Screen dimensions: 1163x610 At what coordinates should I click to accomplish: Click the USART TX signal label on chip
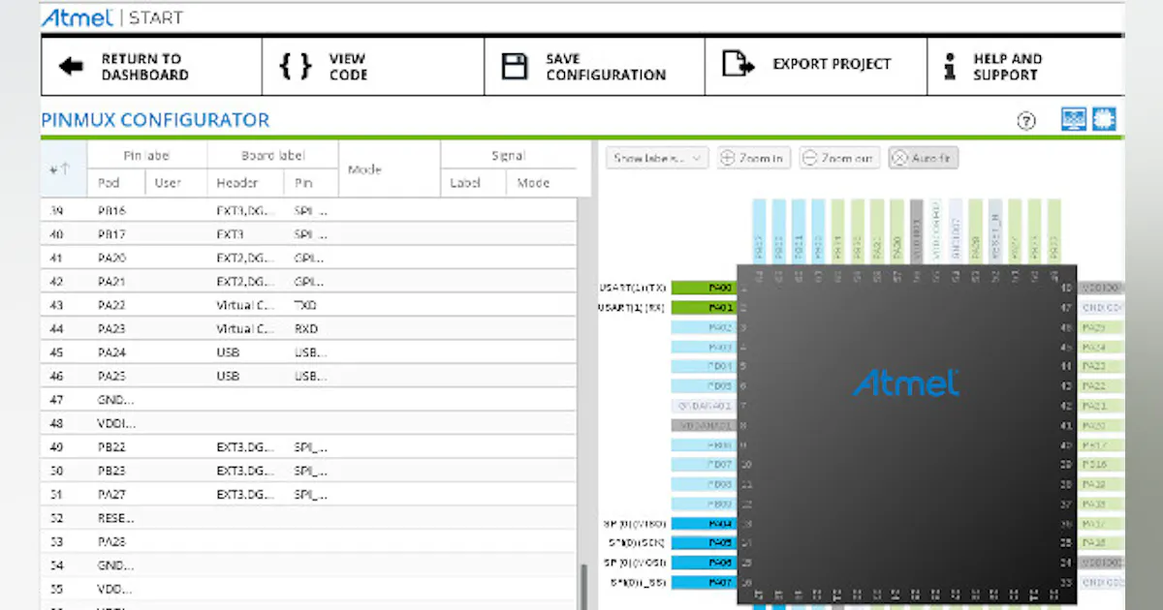pos(634,288)
